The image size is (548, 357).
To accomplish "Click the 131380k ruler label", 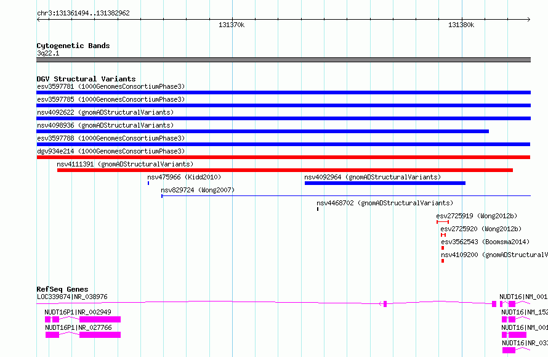I will pos(461,25).
